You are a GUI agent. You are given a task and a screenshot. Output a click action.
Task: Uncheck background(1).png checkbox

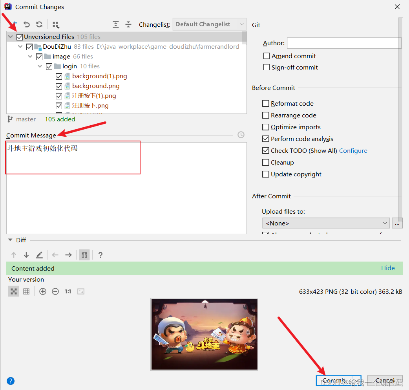tap(59, 76)
